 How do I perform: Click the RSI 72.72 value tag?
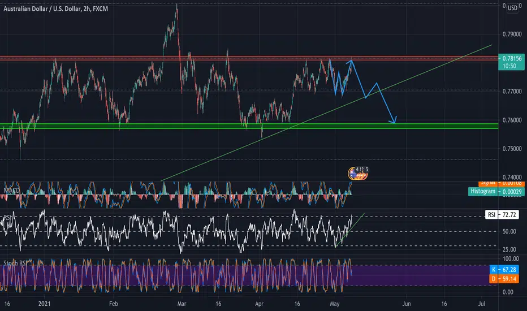(x=502, y=214)
